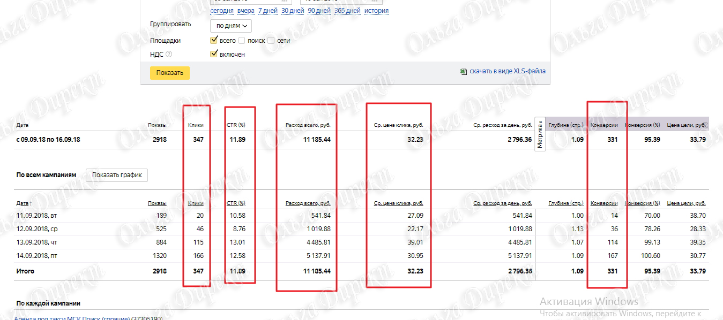
Task: Click the Итого row label
Action: [25, 271]
